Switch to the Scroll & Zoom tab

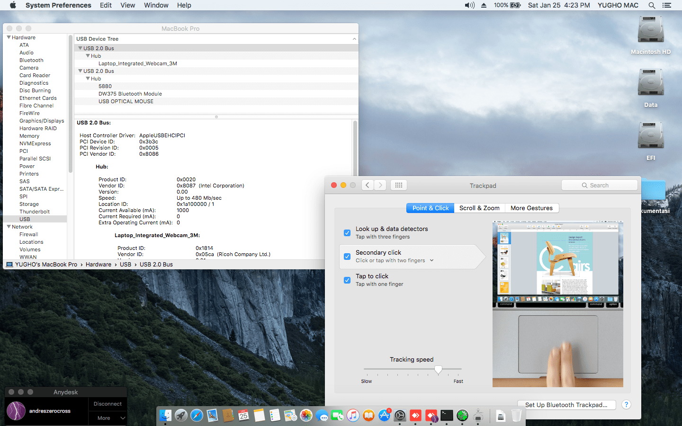(x=479, y=208)
